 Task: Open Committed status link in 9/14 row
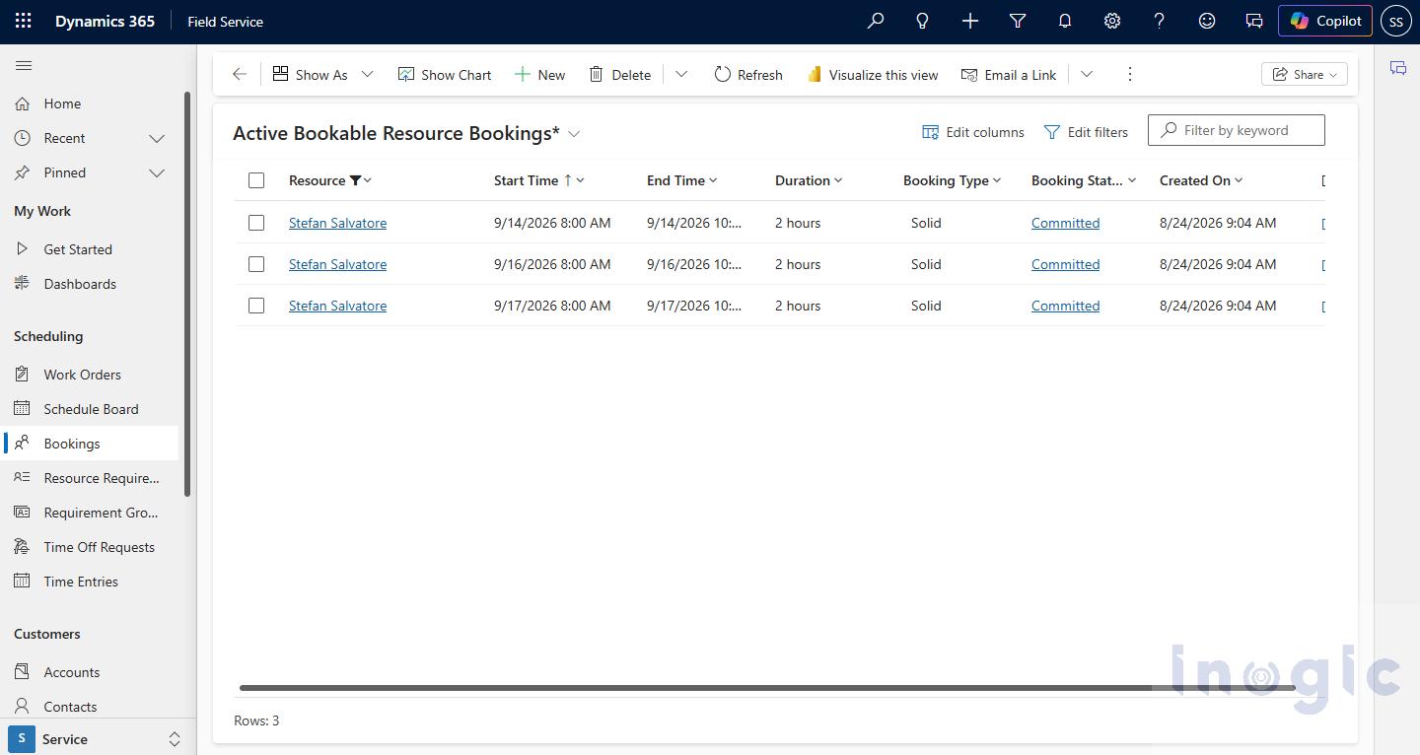pos(1065,223)
